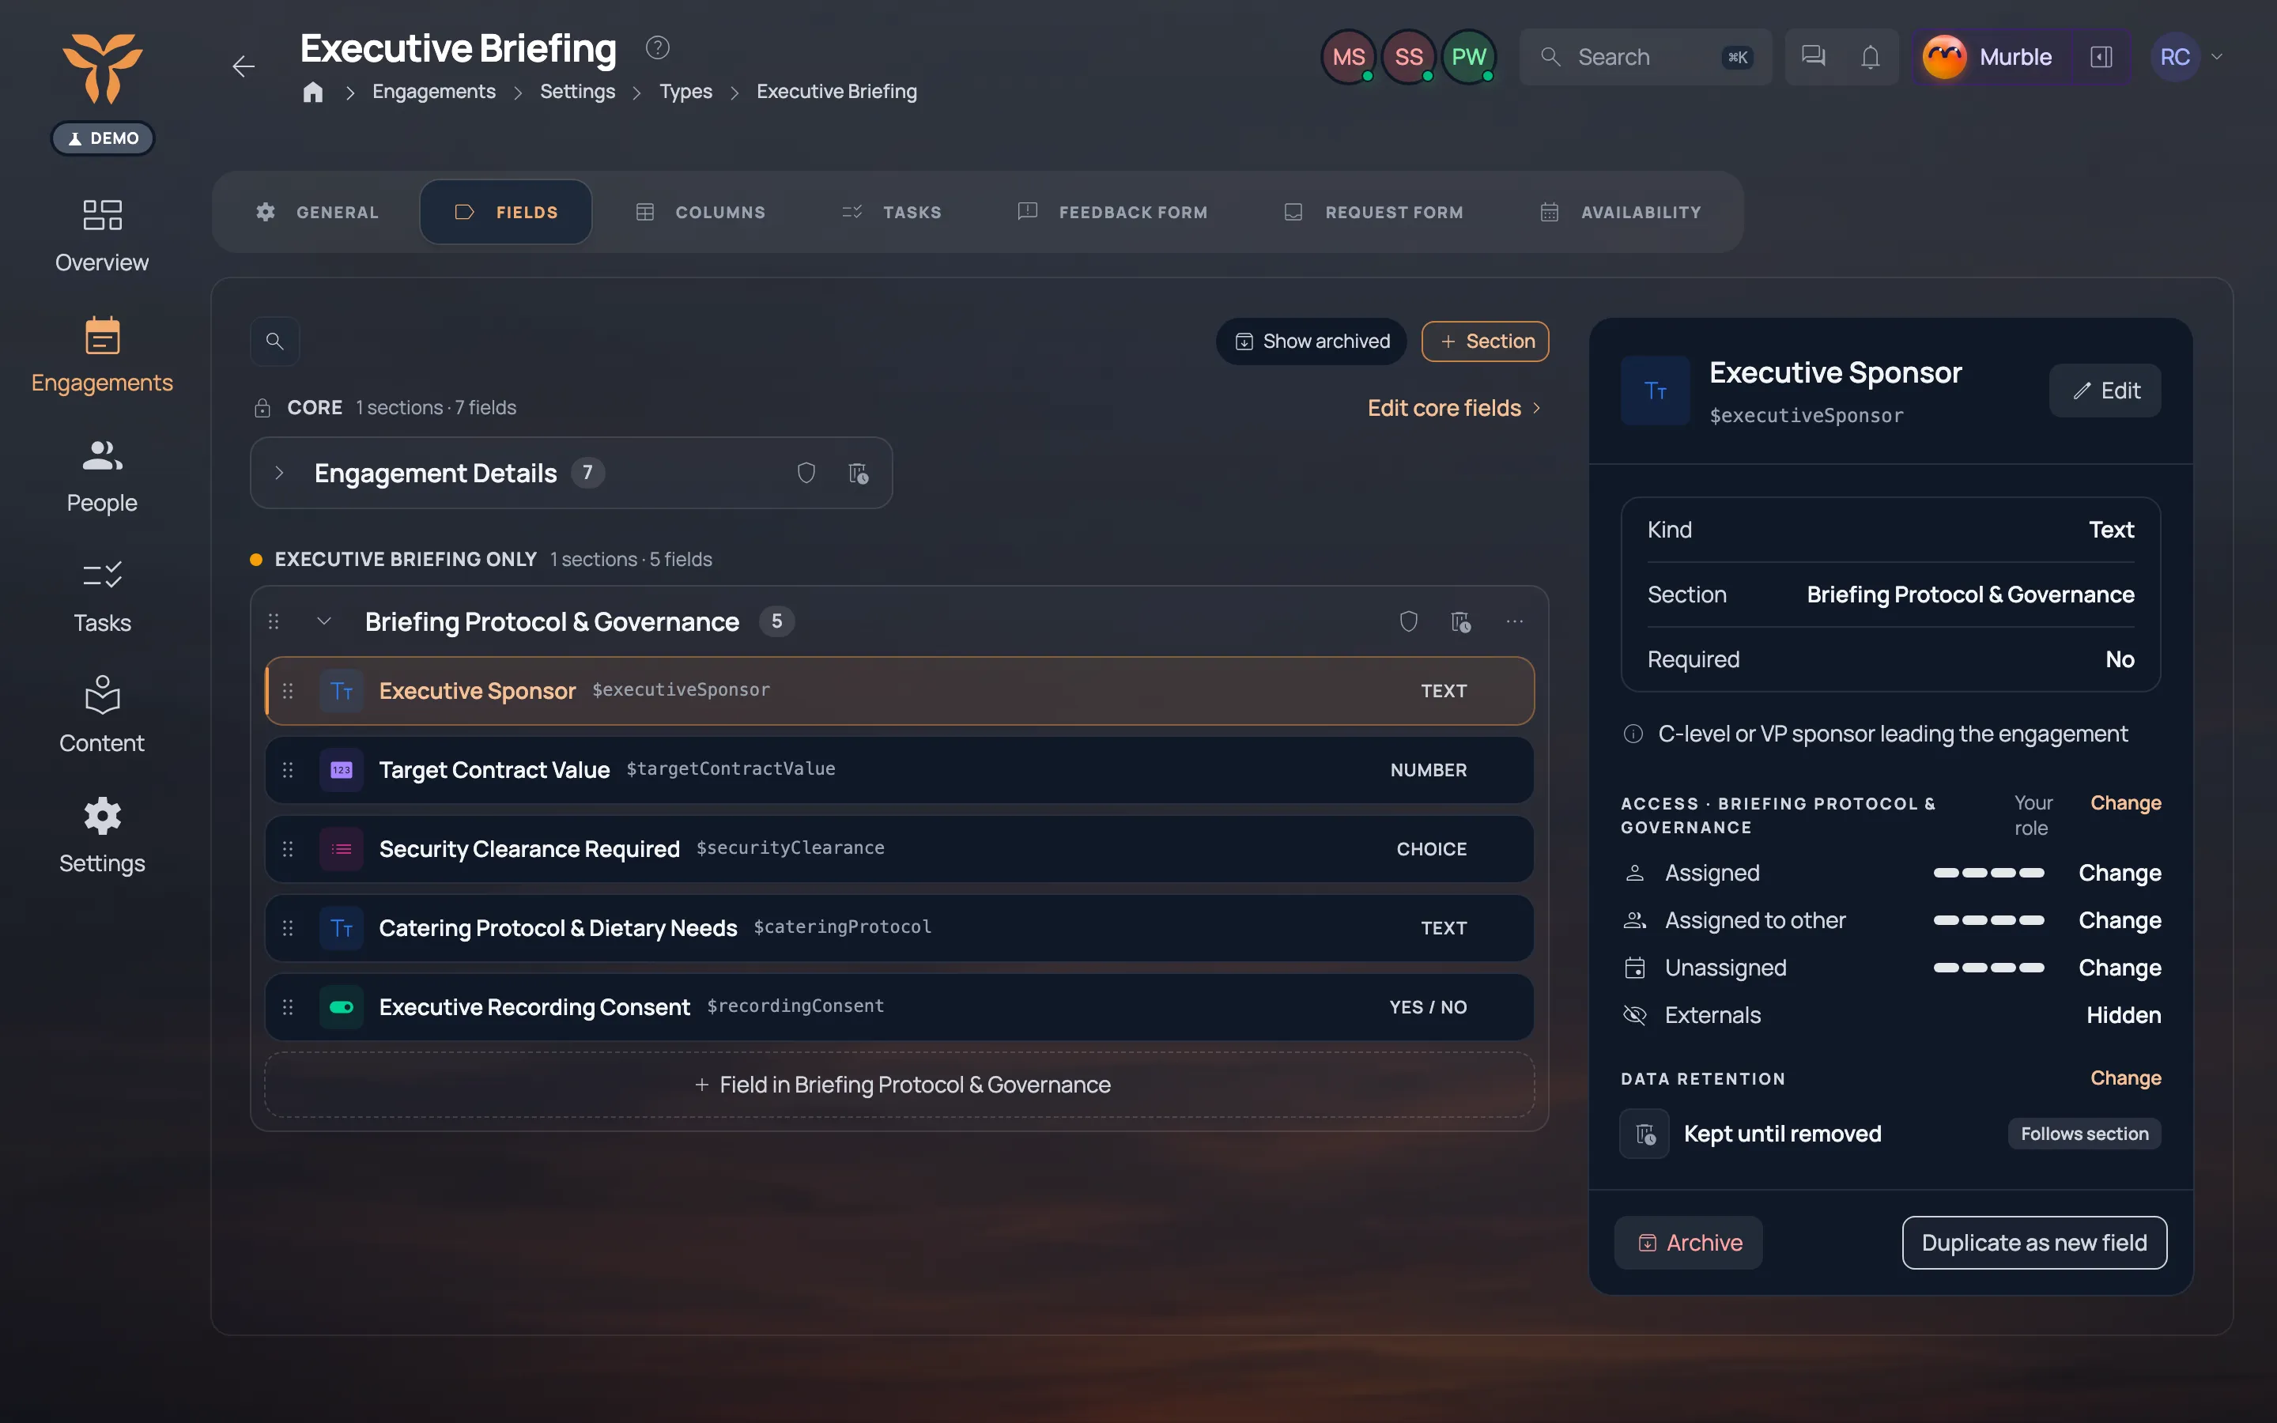Open Overview in sidebar
The image size is (2277, 1423).
[102, 236]
